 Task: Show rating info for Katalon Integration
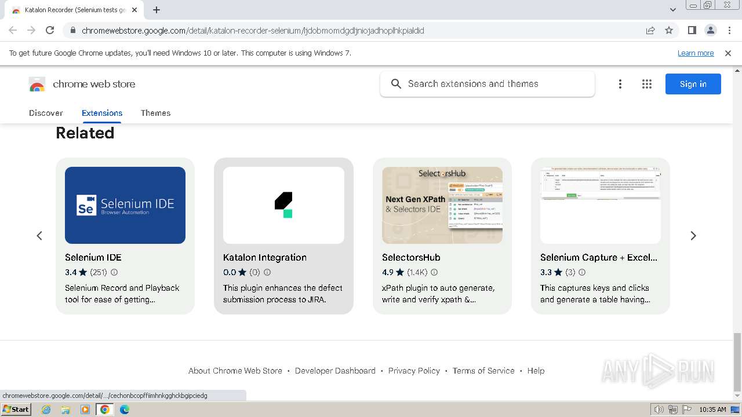click(x=267, y=272)
